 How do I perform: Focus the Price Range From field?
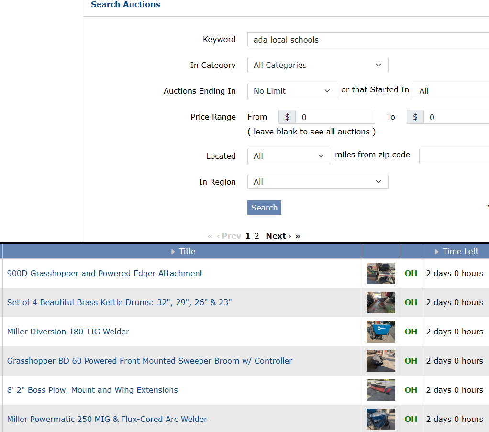click(334, 117)
